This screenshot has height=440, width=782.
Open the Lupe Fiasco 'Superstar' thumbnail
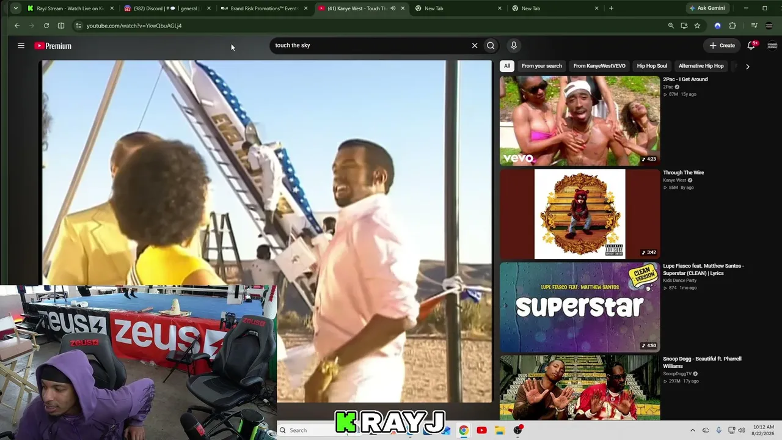pyautogui.click(x=580, y=307)
